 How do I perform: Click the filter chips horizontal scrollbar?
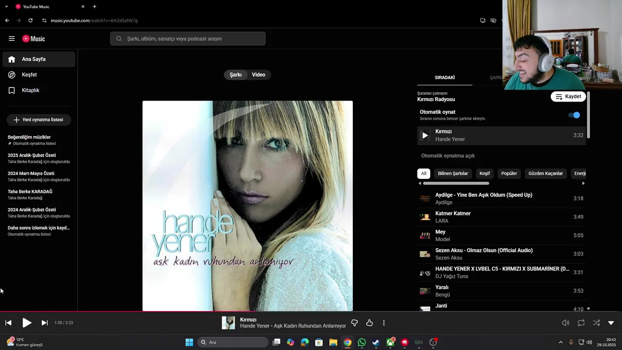tap(456, 183)
